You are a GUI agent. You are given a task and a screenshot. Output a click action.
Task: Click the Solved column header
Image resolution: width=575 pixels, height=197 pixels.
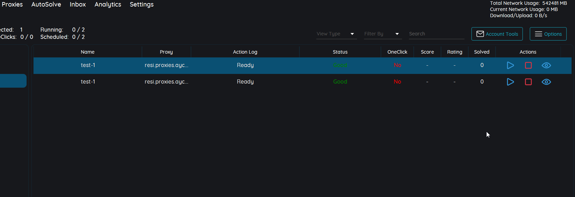[481, 52]
